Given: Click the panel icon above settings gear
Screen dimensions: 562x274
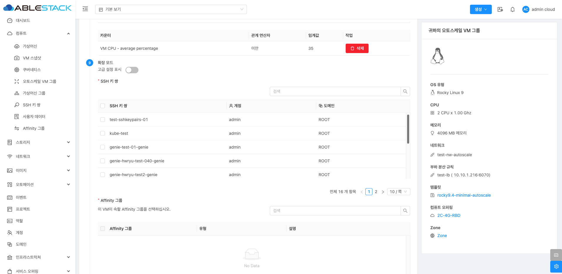Looking at the screenshot, I should [556, 255].
